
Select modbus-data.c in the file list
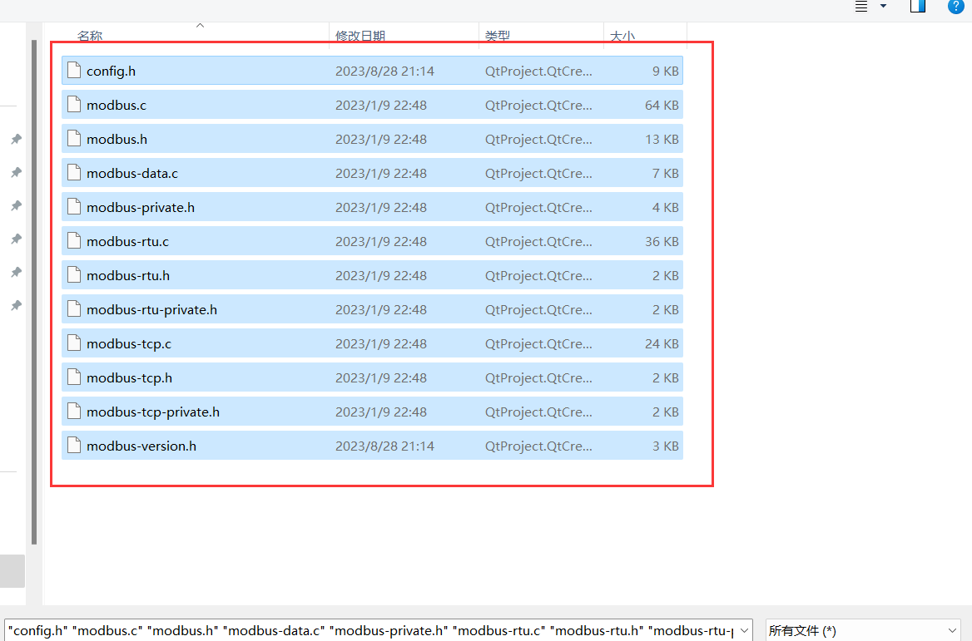pyautogui.click(x=133, y=173)
